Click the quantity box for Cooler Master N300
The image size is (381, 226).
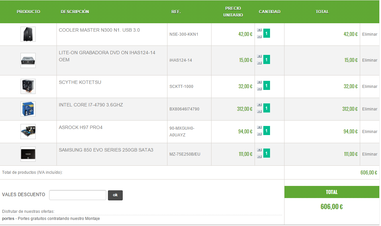click(x=267, y=33)
